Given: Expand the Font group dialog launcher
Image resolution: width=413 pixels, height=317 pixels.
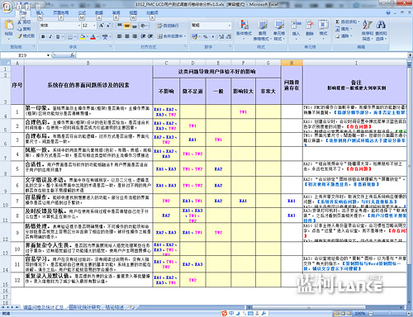Looking at the screenshot, I should point(111,46).
